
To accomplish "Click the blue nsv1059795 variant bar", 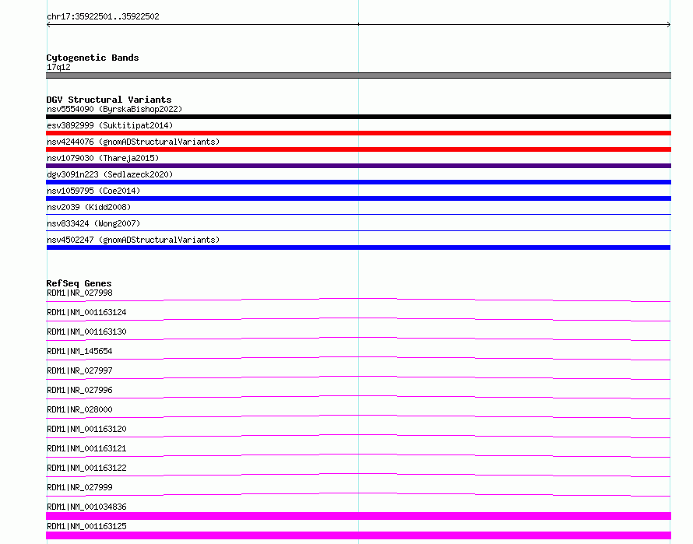I will tap(358, 198).
